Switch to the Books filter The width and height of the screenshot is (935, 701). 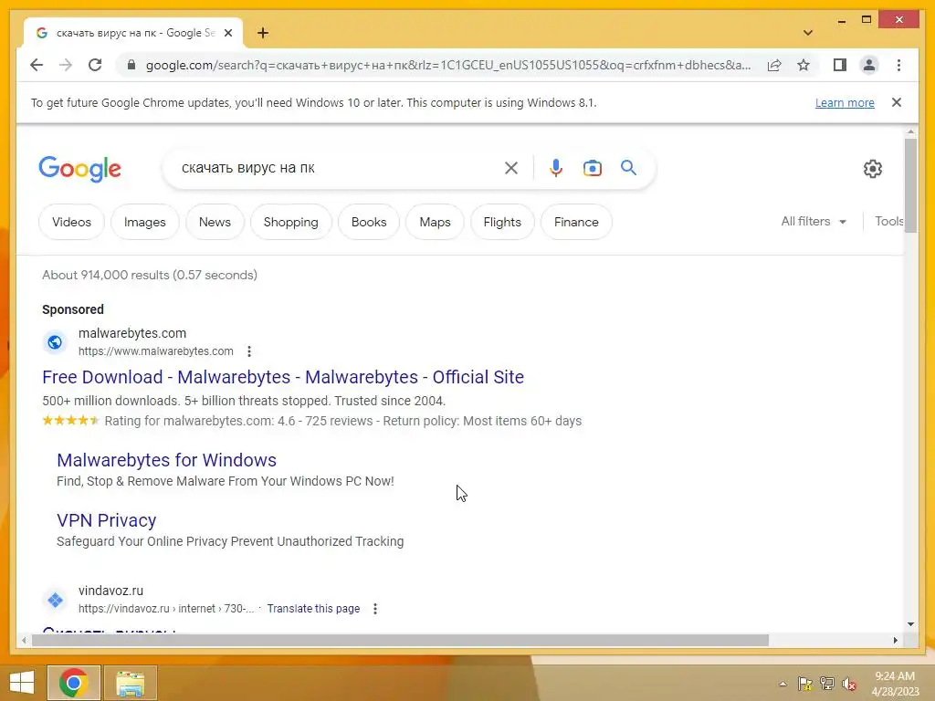[369, 222]
